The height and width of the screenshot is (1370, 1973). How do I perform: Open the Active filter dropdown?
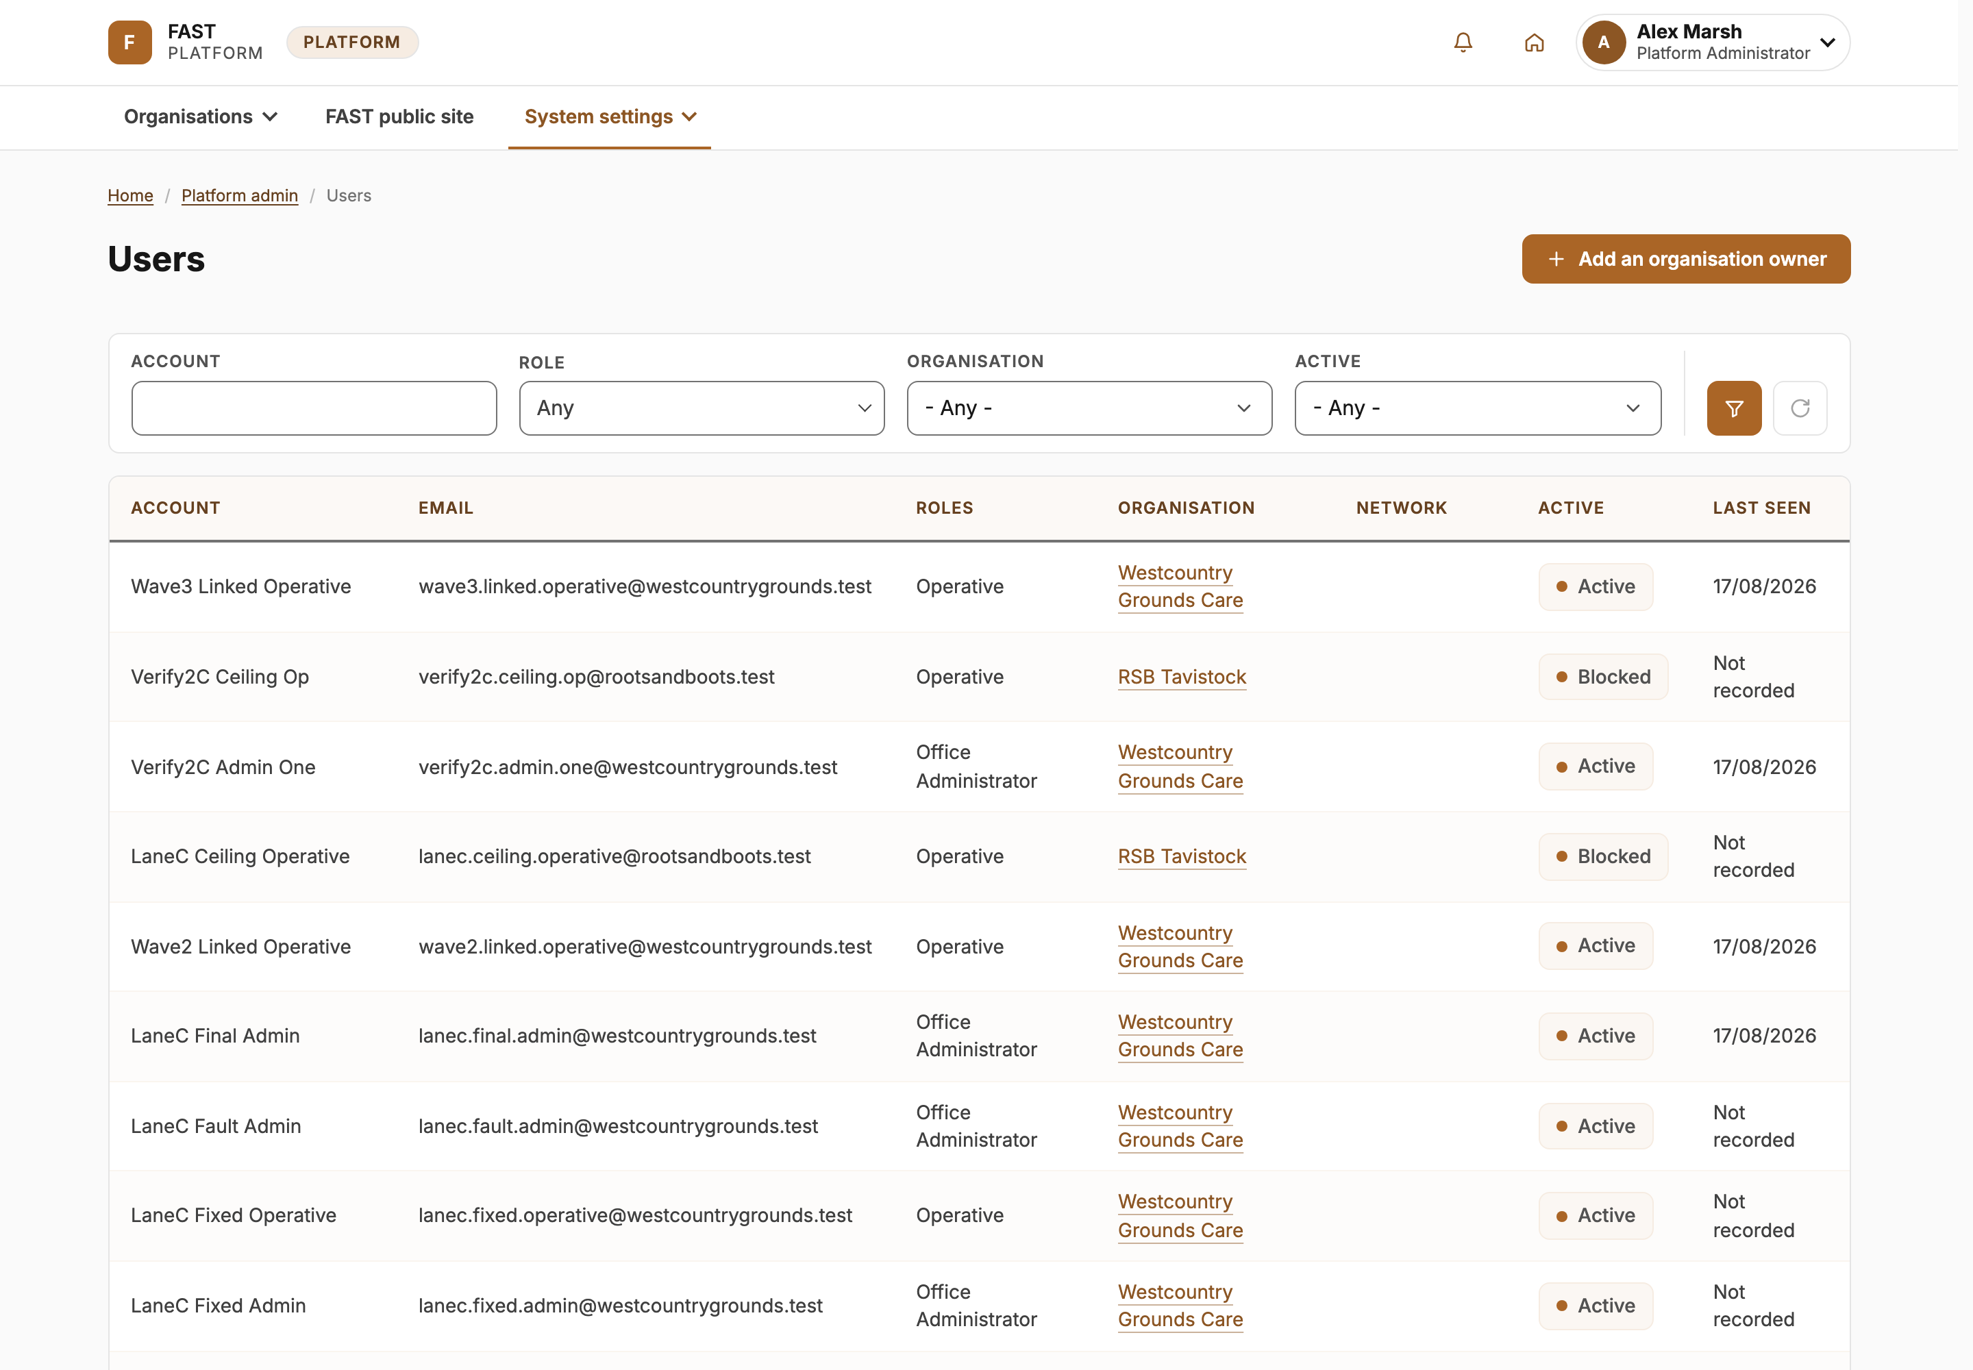click(1477, 408)
